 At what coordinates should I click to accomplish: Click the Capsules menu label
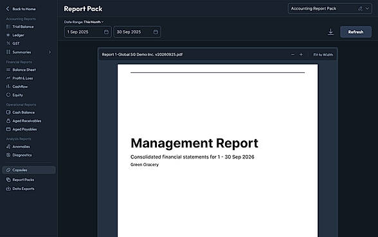point(20,170)
